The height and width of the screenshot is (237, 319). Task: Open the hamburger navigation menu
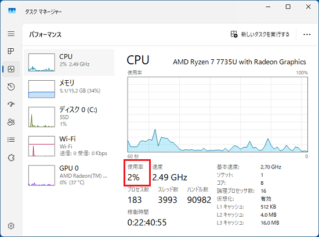11,34
